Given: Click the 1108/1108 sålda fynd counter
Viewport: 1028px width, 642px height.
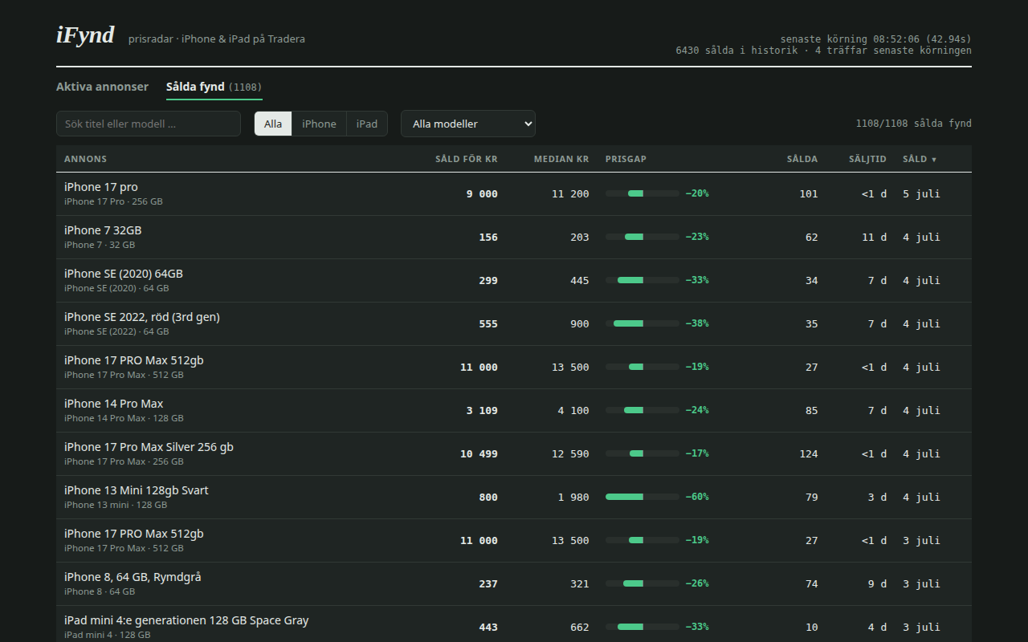Looking at the screenshot, I should pyautogui.click(x=914, y=124).
